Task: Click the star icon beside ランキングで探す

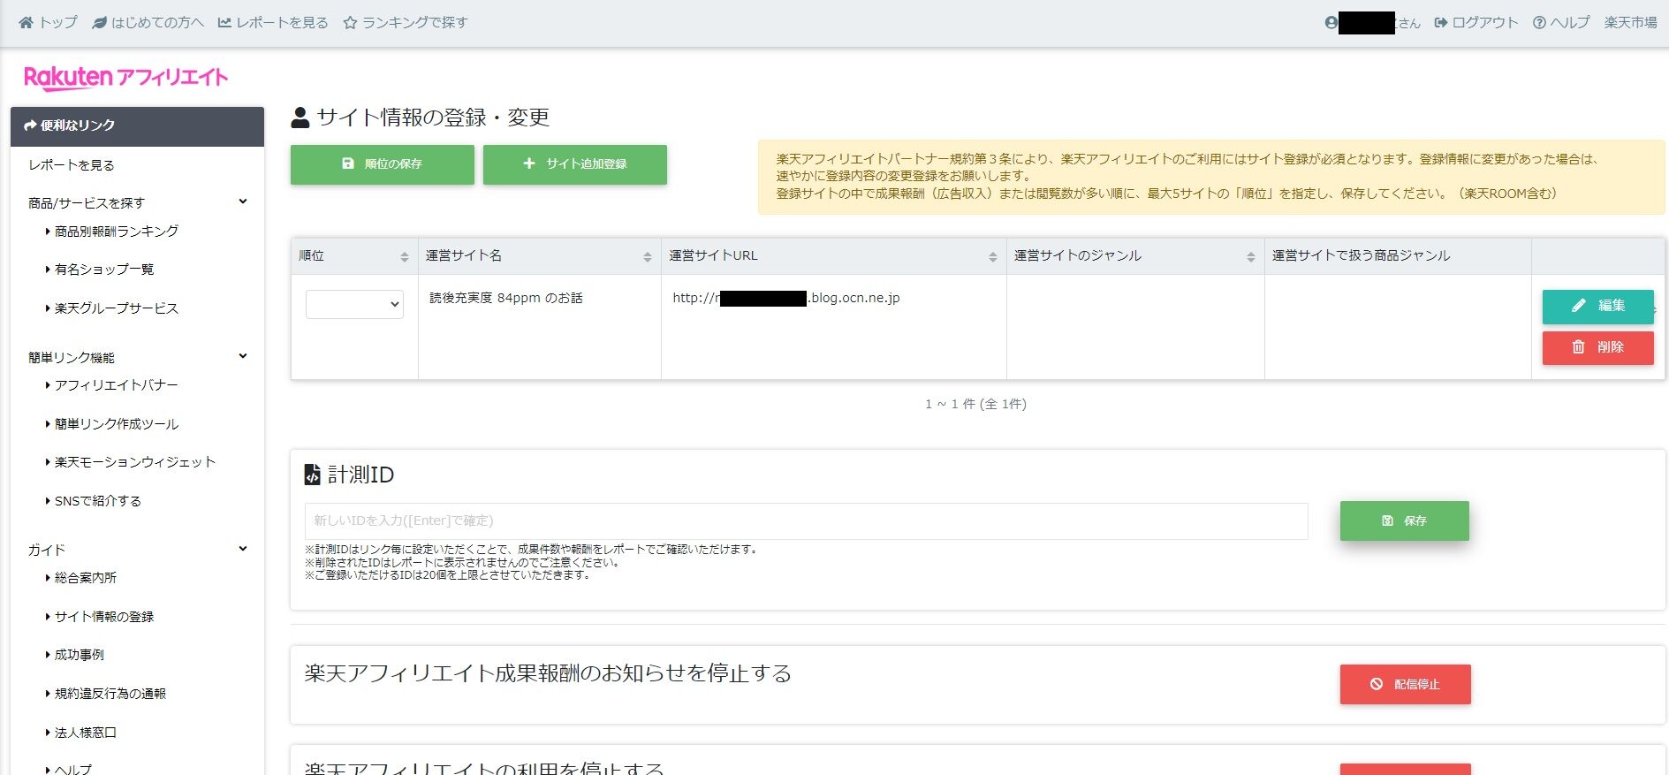Action: pyautogui.click(x=351, y=23)
